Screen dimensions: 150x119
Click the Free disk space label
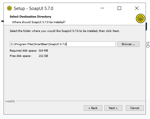pyautogui.click(x=20, y=56)
